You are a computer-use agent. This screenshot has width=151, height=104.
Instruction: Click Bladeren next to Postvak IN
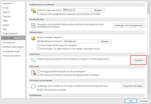(x=99, y=10)
